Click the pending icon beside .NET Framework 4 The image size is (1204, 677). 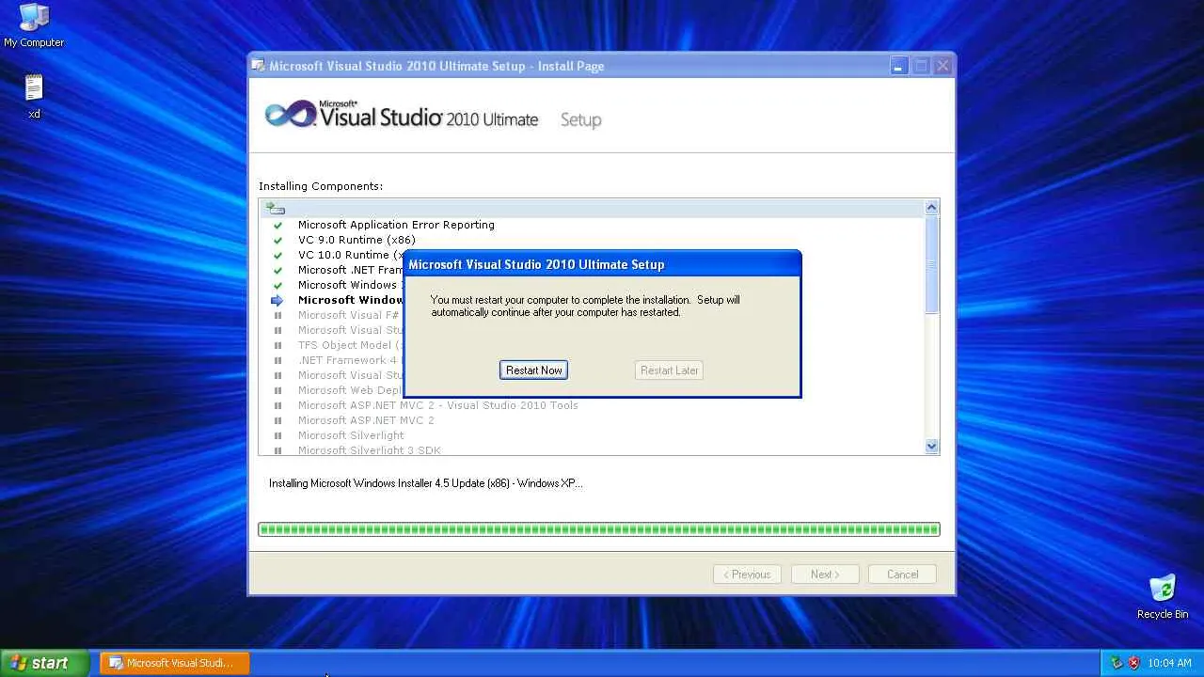(x=277, y=360)
